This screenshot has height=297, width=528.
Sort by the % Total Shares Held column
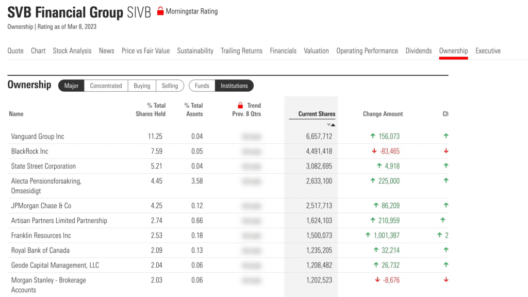[x=151, y=109]
